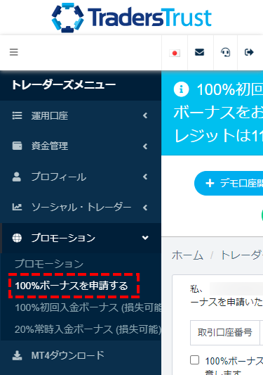Image resolution: width=263 pixels, height=375 pixels.
Task: Click the person icon beside プロフィール
Action: [x=17, y=177]
